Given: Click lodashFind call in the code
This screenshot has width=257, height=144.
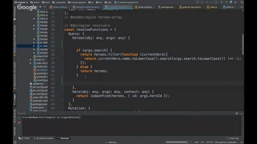Looking at the screenshot, I should tap(100, 96).
